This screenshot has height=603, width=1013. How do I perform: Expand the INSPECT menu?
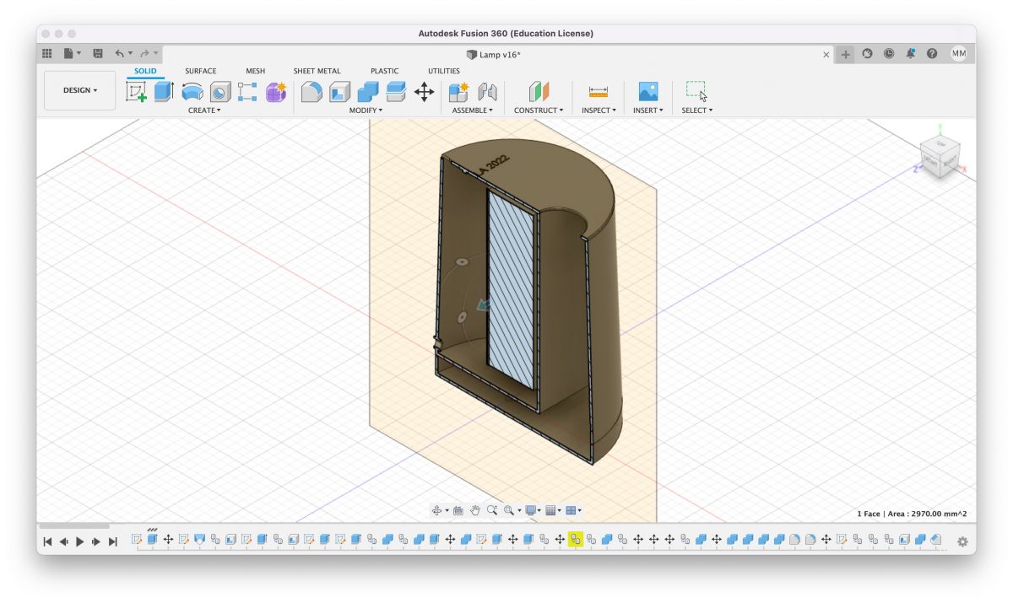click(x=599, y=110)
